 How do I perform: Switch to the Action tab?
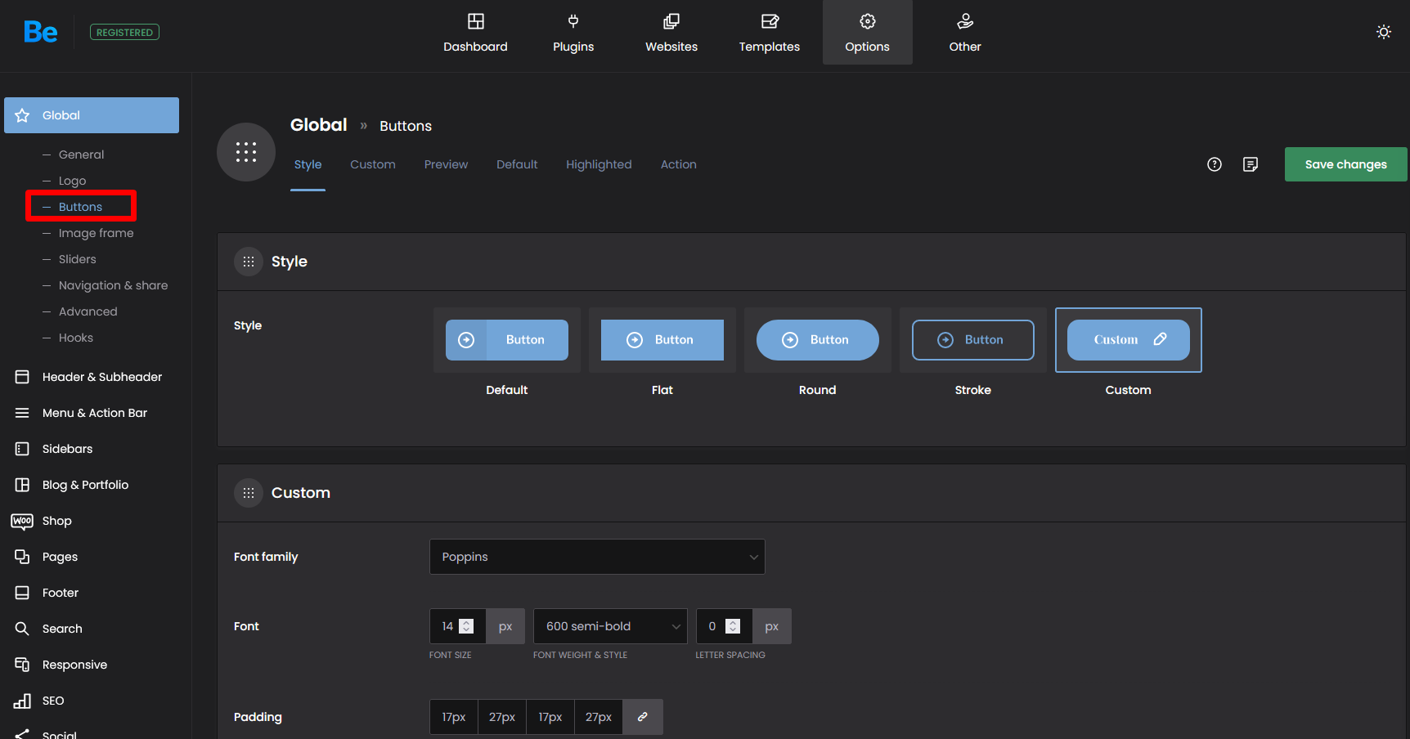click(x=679, y=164)
